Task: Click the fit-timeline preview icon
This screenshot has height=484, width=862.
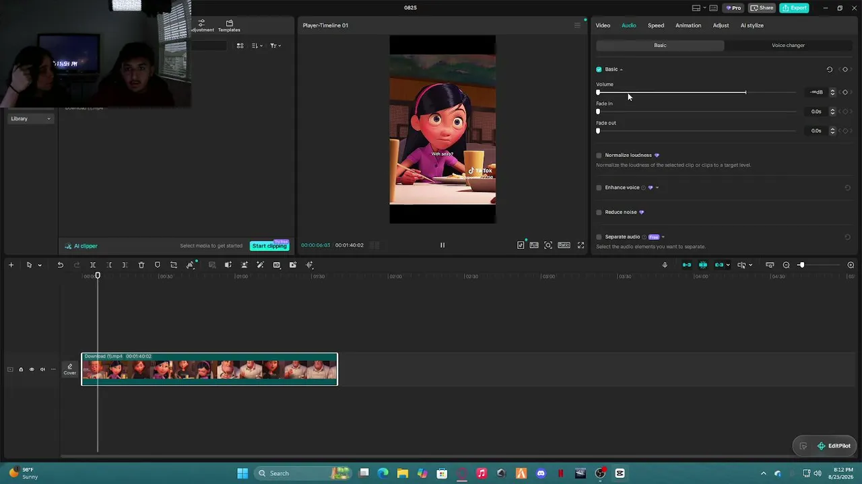Action: 770,265
